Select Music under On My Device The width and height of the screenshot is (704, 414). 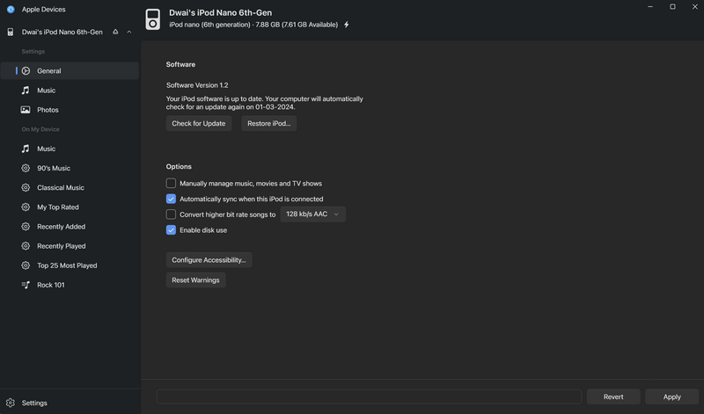point(46,149)
